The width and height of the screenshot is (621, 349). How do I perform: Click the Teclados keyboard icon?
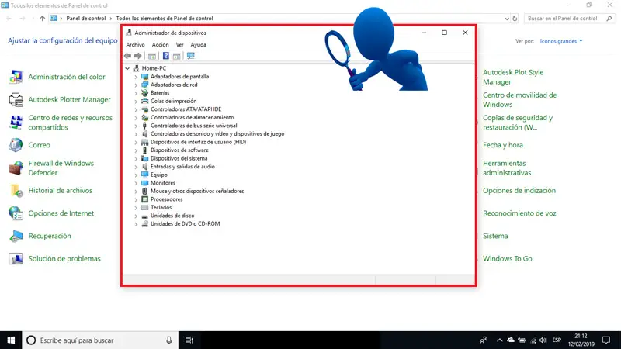[x=144, y=207]
